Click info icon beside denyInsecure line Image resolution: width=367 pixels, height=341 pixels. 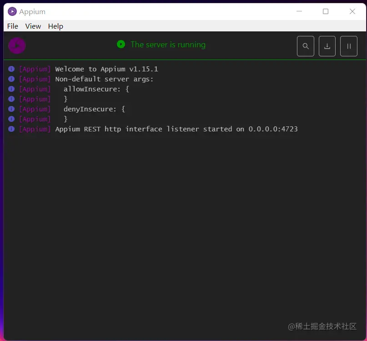pyautogui.click(x=11, y=109)
